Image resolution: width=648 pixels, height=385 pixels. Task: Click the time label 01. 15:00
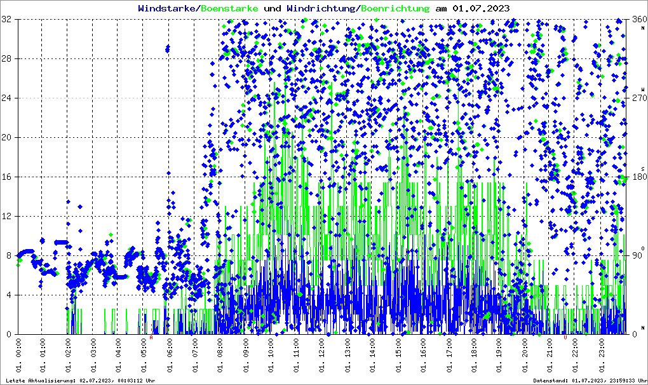398,355
